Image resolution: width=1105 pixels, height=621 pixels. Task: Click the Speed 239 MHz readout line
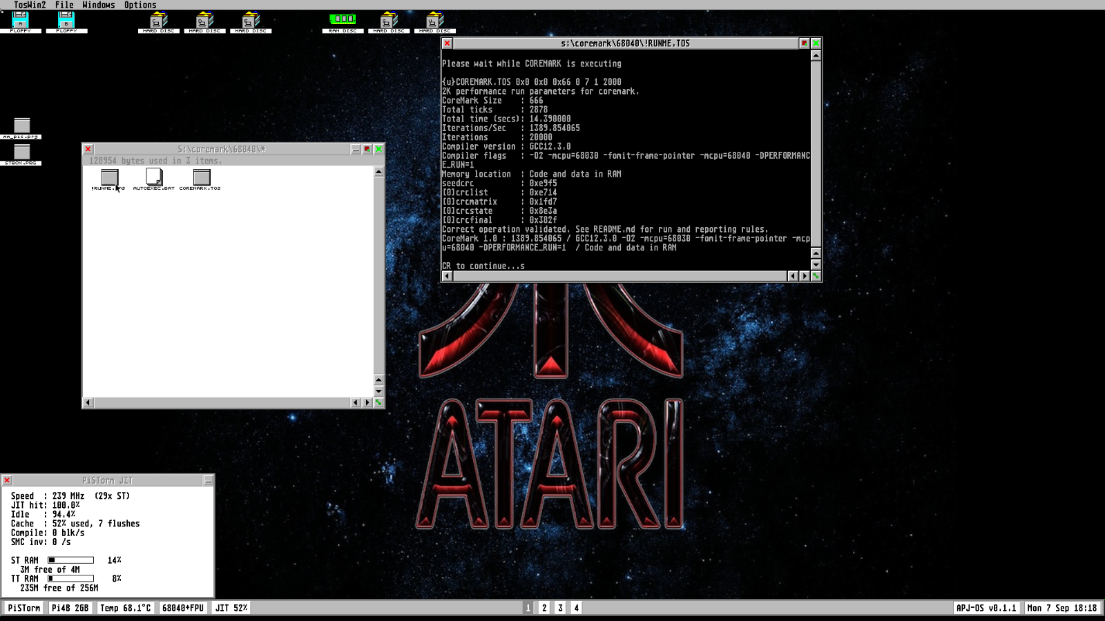[70, 496]
